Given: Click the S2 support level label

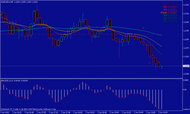Looking at the screenshot, I should (x=170, y=18).
